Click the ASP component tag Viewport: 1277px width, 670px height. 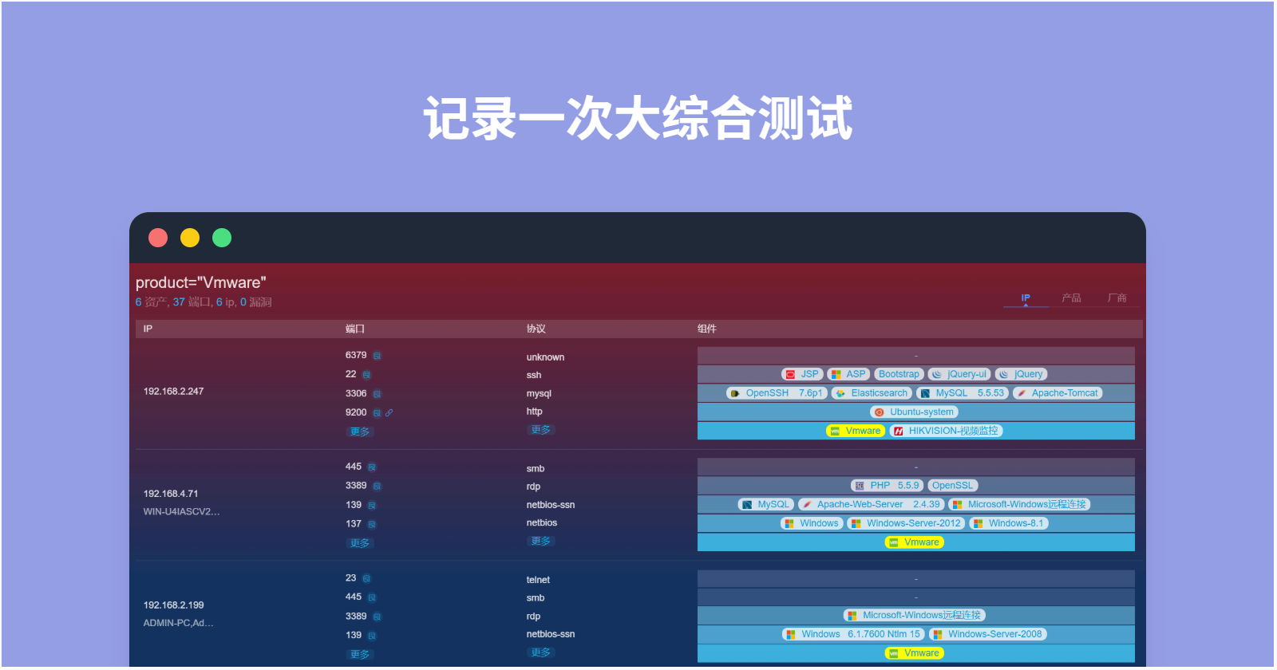pos(848,374)
